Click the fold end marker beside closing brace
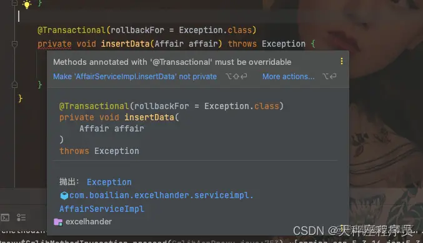This screenshot has width=423, height=243. click(14, 85)
